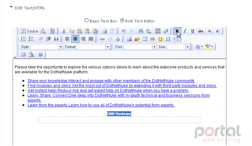Redo the last edit
The image size is (252, 146).
tap(132, 31)
